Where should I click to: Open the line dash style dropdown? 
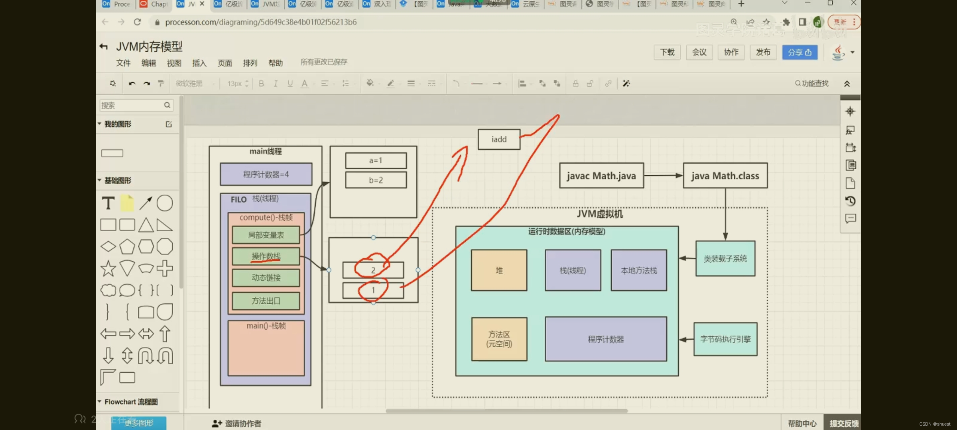click(433, 83)
